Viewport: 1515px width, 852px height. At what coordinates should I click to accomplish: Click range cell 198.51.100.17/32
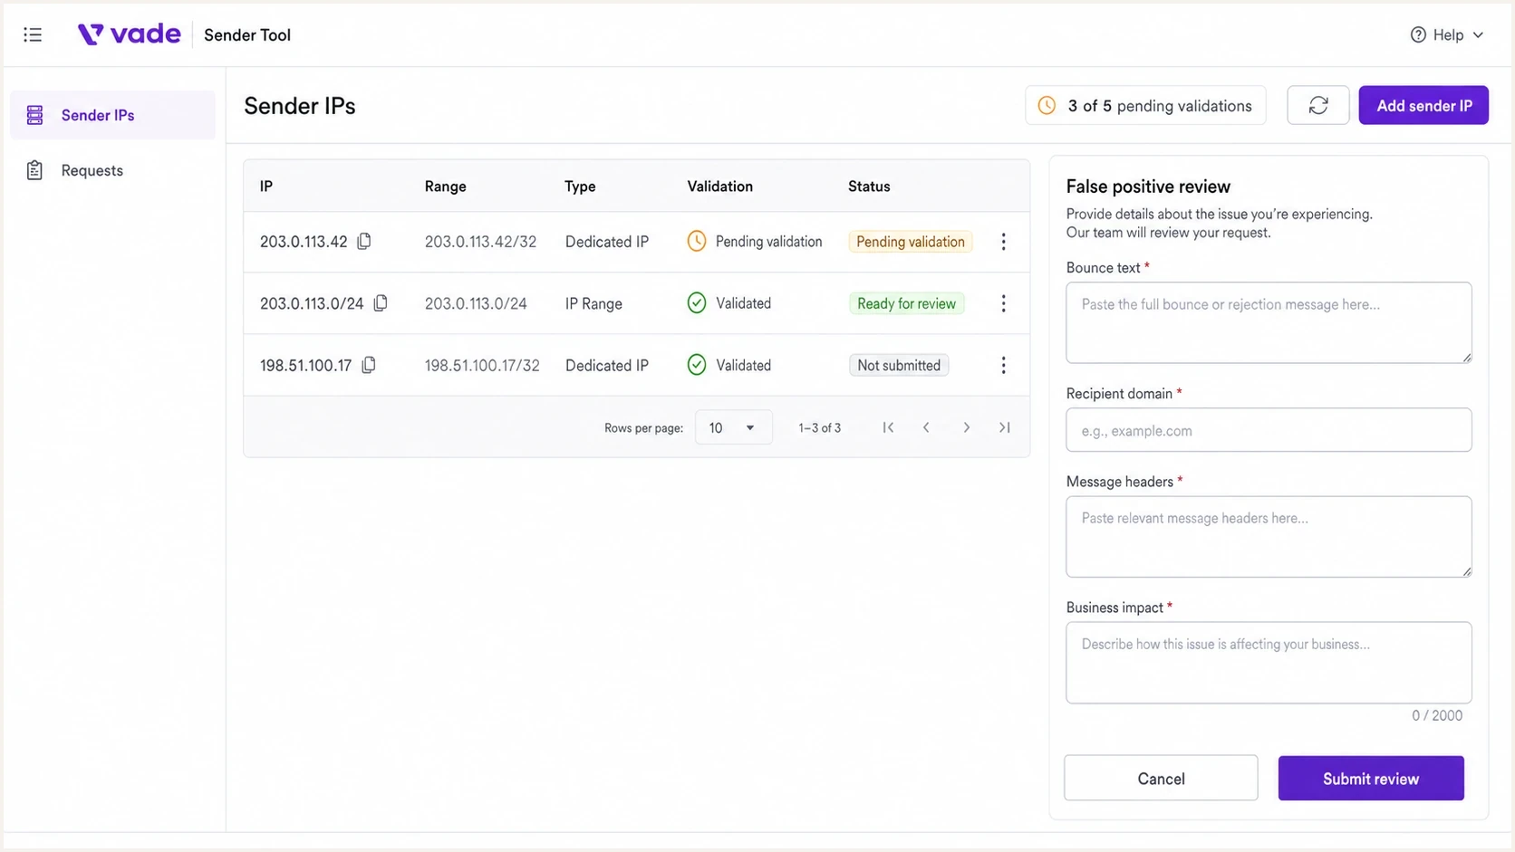(482, 365)
